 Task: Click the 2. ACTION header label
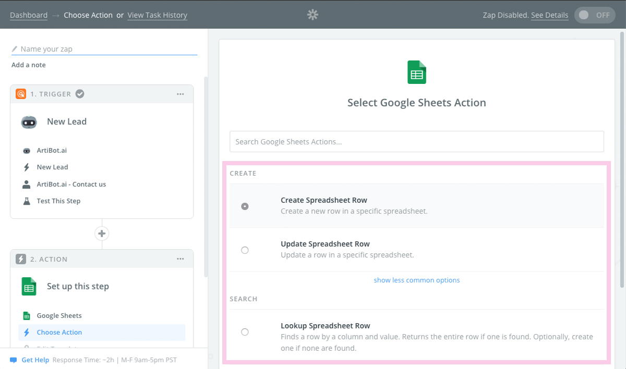(49, 259)
